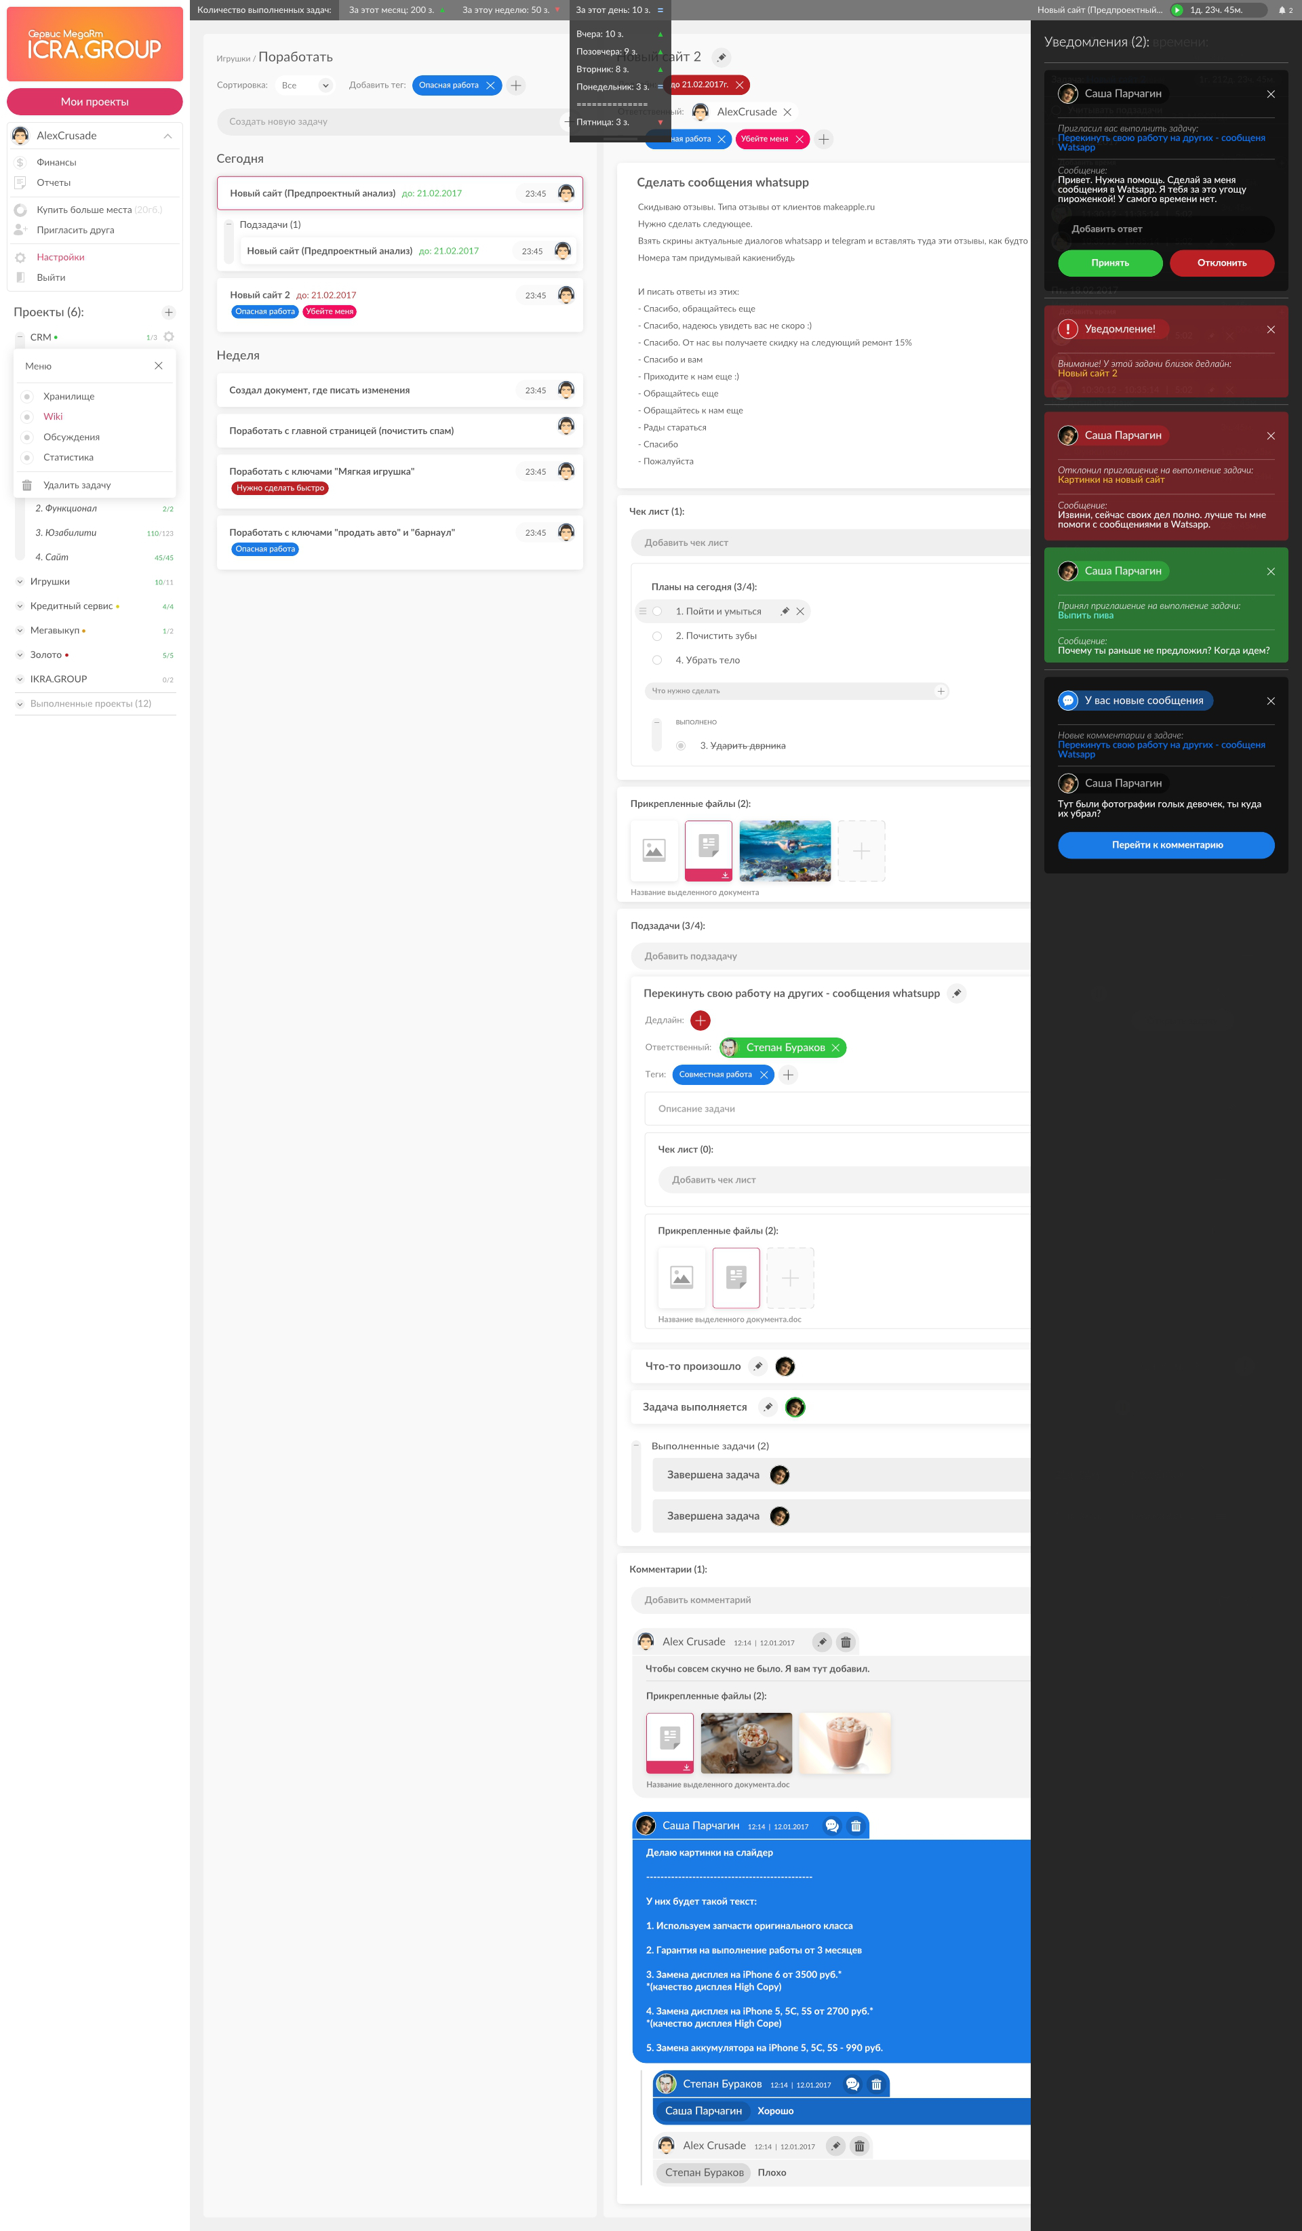This screenshot has height=2231, width=1302.
Task: Click green Принять button in notification
Action: click(1110, 263)
